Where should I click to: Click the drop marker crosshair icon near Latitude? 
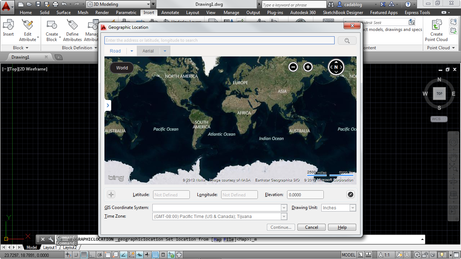coord(111,195)
